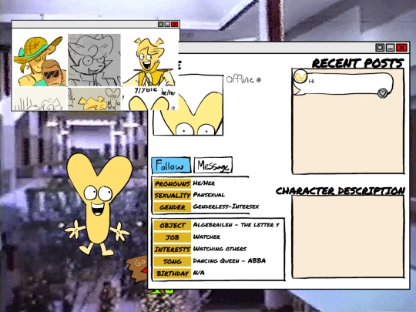Click the Offline status indicator dot

[x=259, y=79]
